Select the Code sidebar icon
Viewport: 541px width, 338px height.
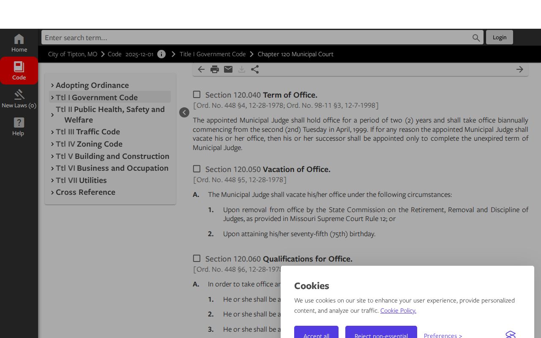click(x=19, y=71)
